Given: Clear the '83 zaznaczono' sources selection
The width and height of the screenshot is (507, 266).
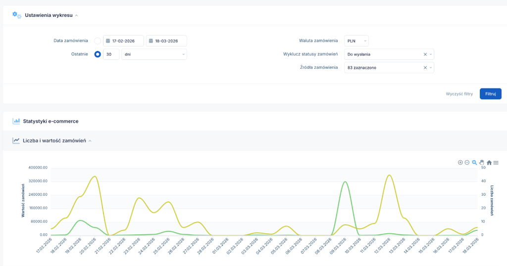Looking at the screenshot, I should [x=425, y=68].
